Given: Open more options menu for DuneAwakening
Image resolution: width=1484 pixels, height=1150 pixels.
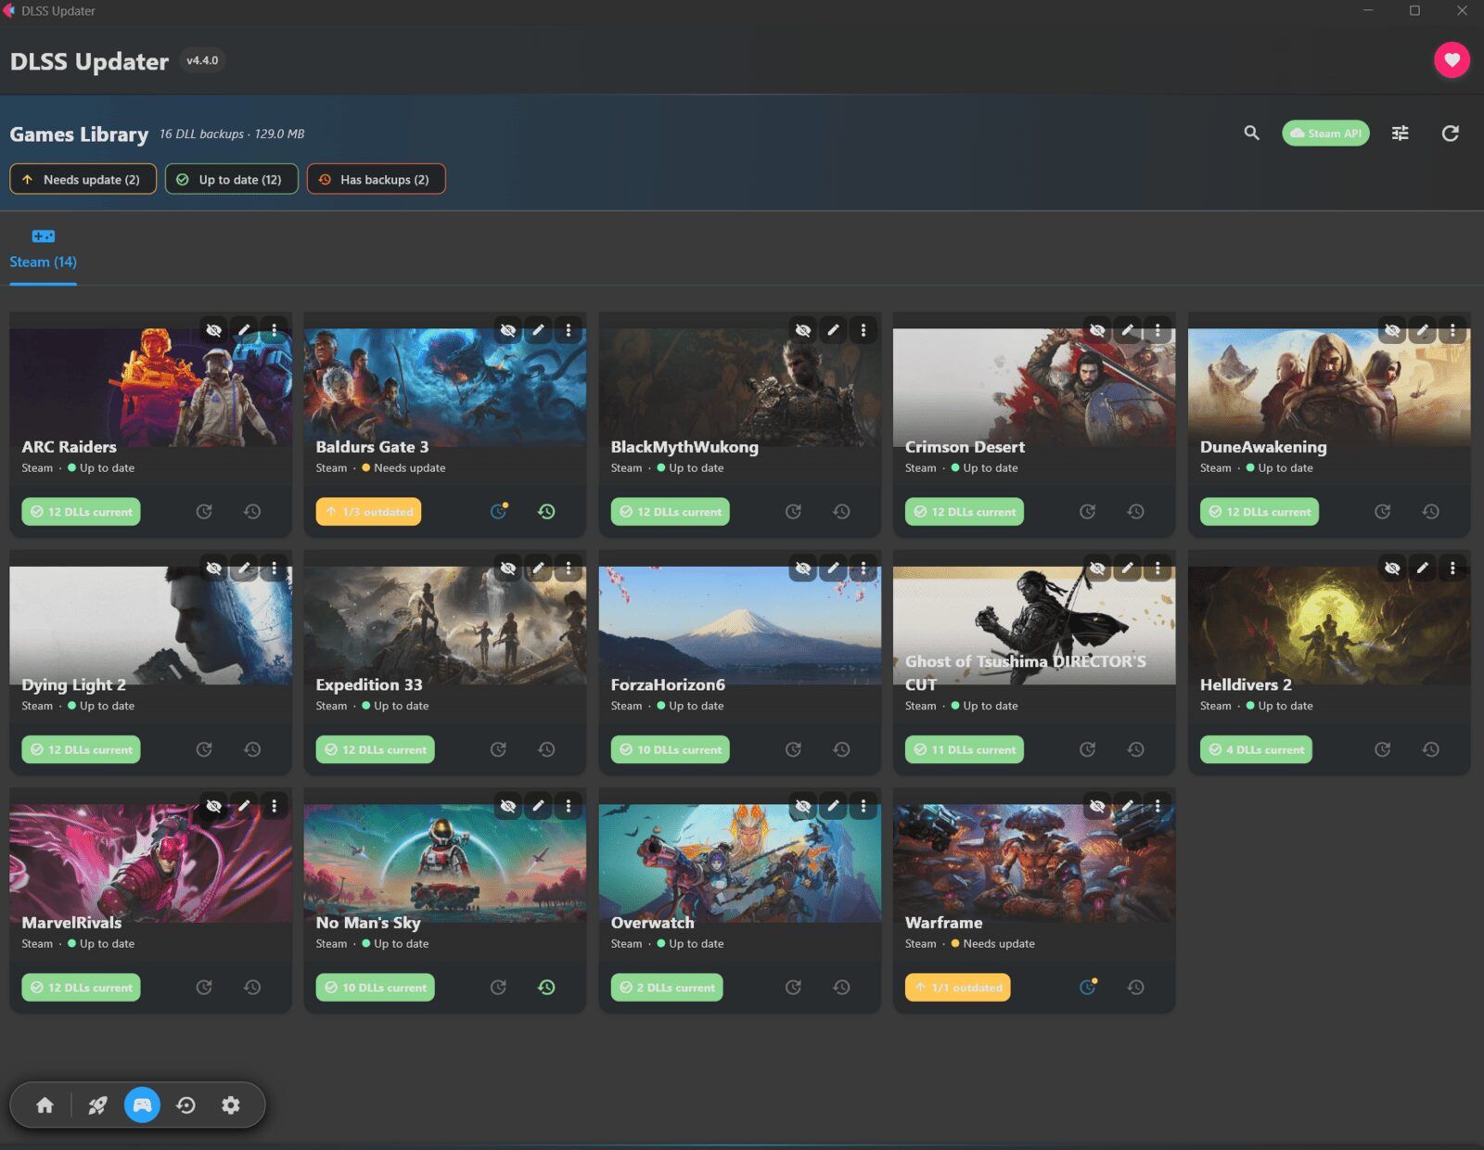Looking at the screenshot, I should pyautogui.click(x=1452, y=329).
